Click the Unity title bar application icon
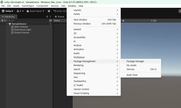The height and width of the screenshot is (108, 181). click(2, 2)
